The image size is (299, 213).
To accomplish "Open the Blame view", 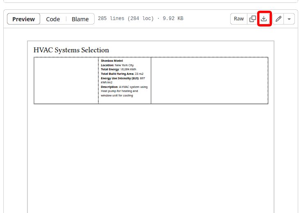I will click(x=80, y=19).
